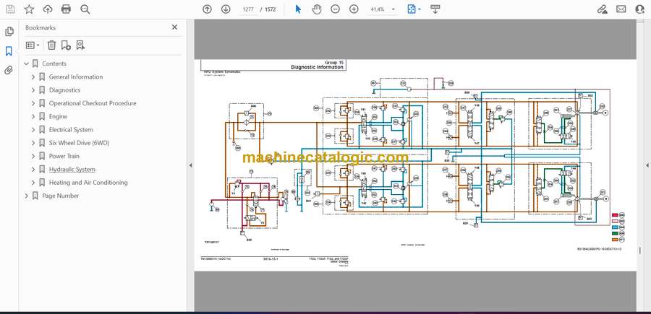Upload the file to cloud
651x314 pixels.
click(48, 9)
